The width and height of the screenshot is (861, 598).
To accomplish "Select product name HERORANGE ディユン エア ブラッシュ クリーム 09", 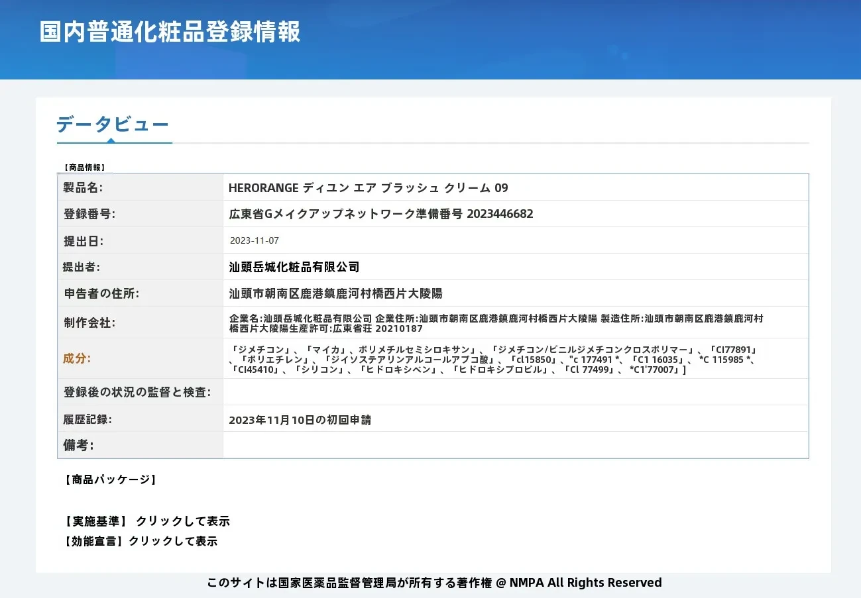I will click(369, 187).
